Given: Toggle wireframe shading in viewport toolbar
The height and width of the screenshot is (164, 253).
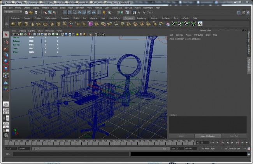Looking at the screenshot, I should [x=63, y=34].
